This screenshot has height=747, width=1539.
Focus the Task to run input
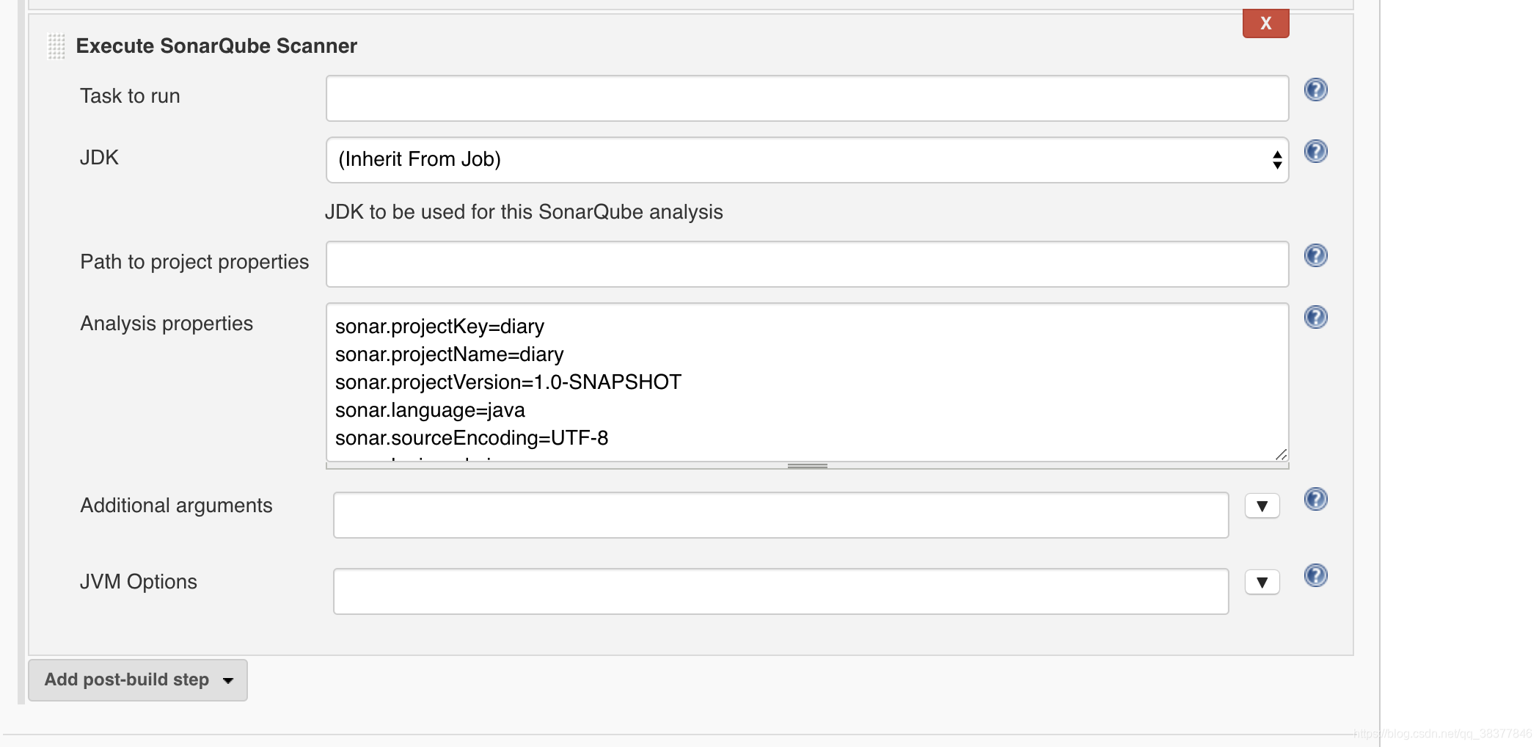807,98
